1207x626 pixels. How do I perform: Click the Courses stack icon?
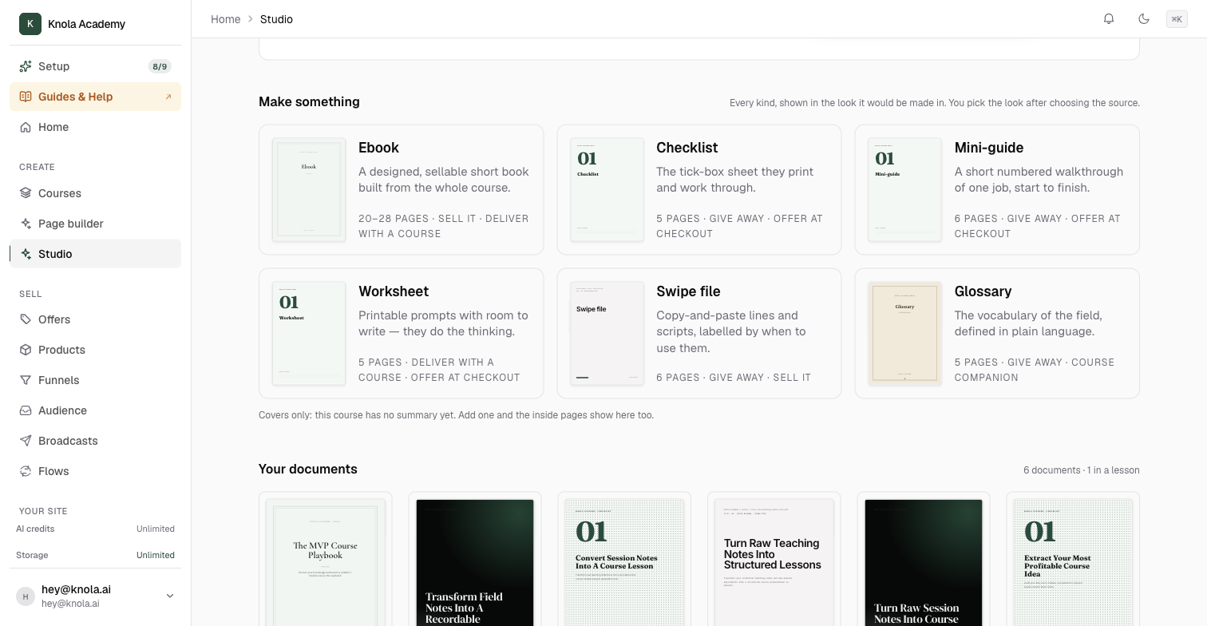[x=26, y=193]
